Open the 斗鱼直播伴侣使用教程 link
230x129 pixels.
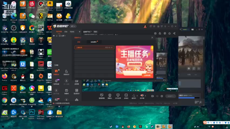tap(62, 103)
